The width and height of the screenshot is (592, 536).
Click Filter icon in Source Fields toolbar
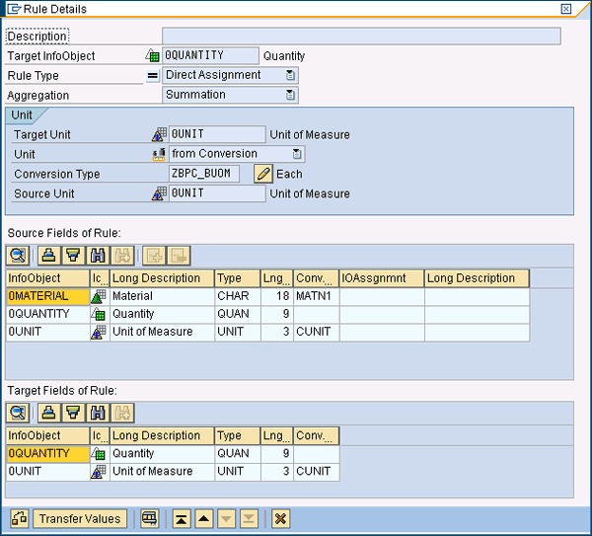pyautogui.click(x=72, y=256)
